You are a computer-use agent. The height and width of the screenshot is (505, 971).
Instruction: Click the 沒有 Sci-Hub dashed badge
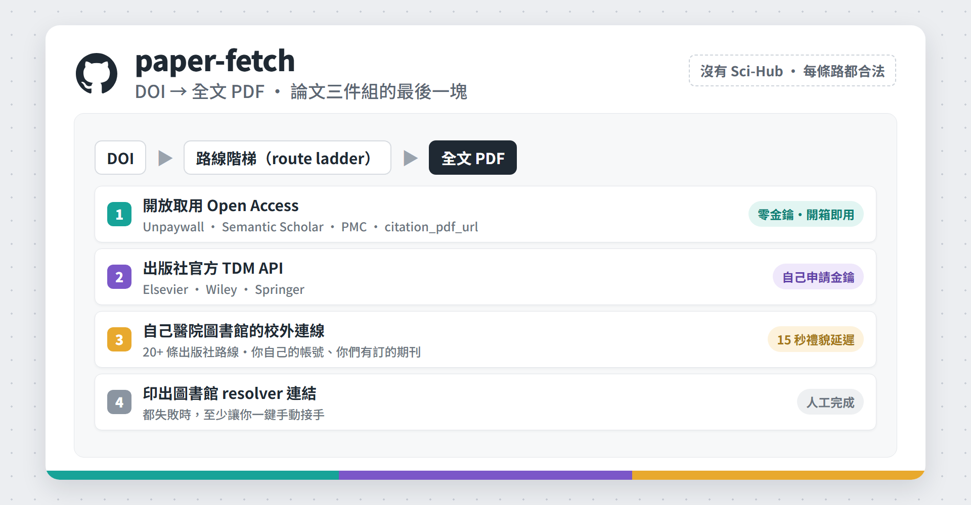point(792,71)
